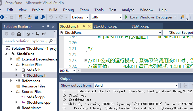
Task: Select ReadMe.txt in Solution Explorer
Action: coord(31,108)
